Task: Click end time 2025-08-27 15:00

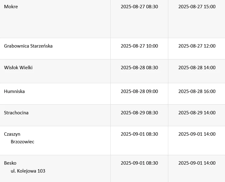Action: tap(197, 7)
